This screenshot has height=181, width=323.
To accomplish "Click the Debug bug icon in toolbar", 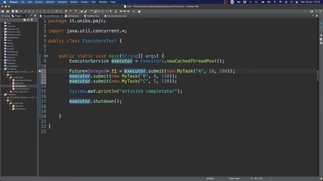I will coord(61,12).
